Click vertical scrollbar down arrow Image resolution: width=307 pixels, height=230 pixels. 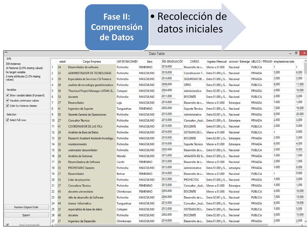point(306,221)
